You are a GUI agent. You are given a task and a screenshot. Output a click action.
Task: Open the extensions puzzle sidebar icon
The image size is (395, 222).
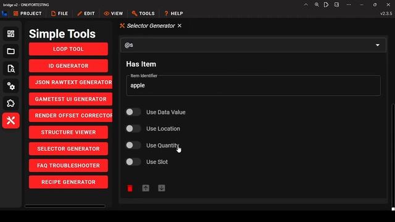pyautogui.click(x=11, y=103)
